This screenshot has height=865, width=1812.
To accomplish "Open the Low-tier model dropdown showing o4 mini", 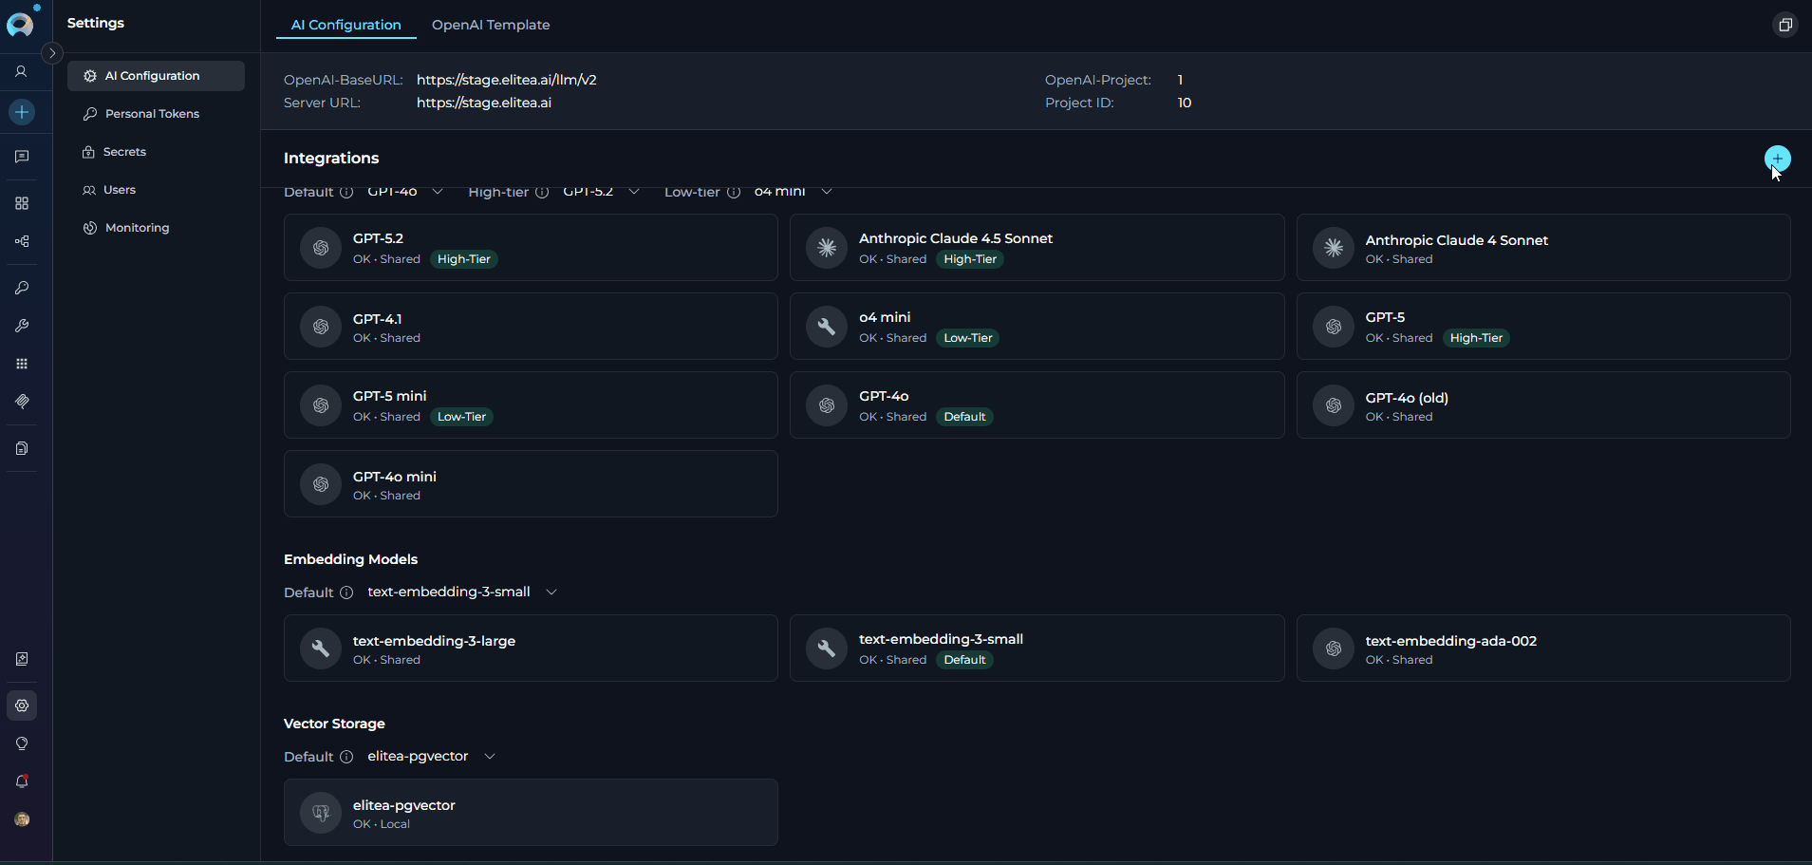I will [x=794, y=192].
